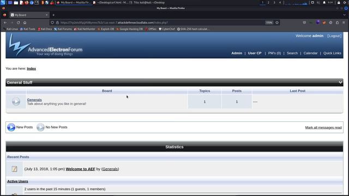
Task: Open the Exploit-DB bookmark
Action: 106,29
